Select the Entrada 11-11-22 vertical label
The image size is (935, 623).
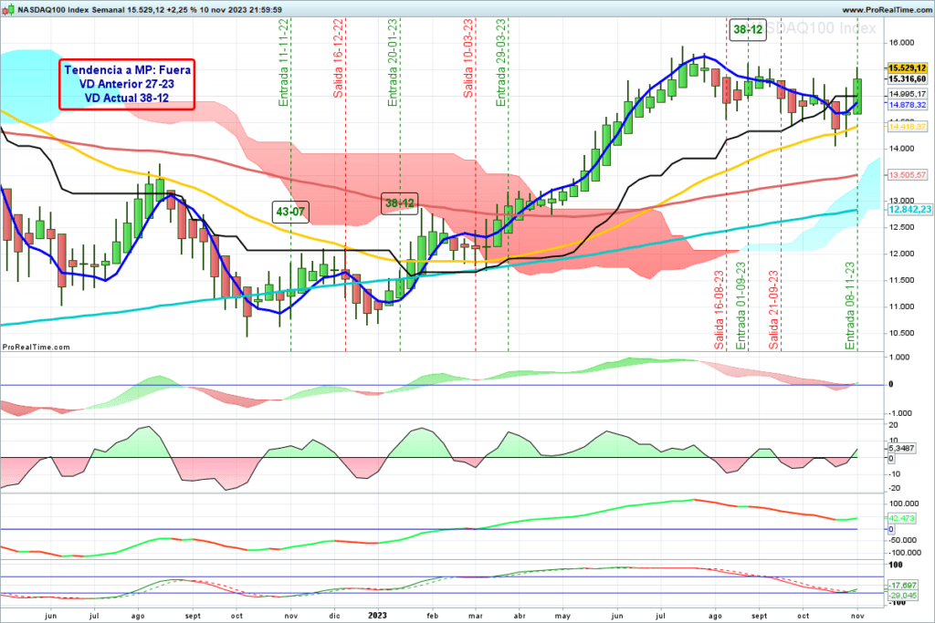pyautogui.click(x=284, y=63)
